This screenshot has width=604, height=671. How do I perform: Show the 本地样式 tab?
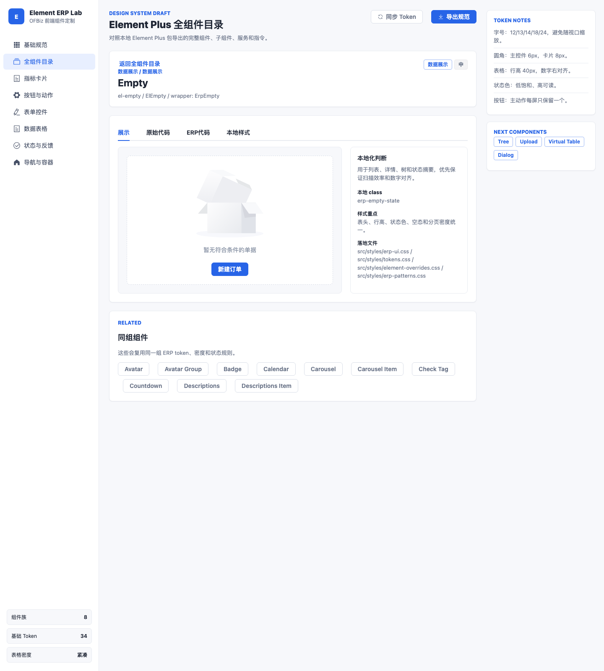pos(238,133)
